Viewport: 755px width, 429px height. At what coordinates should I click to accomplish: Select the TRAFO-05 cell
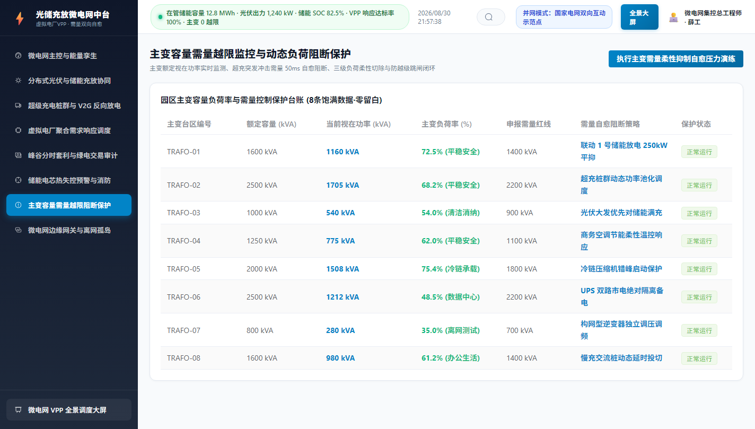click(183, 269)
